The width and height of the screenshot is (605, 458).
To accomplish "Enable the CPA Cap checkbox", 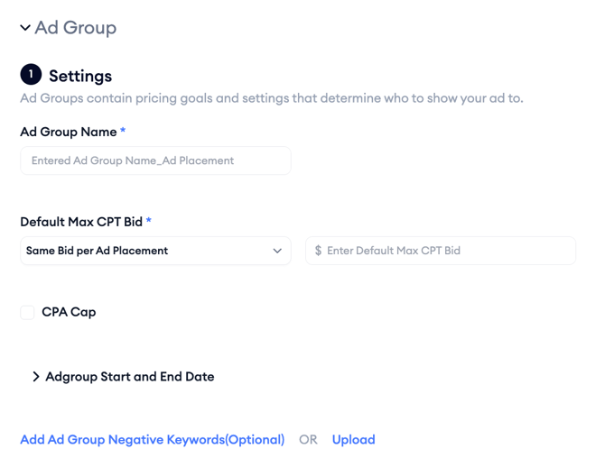I will (27, 312).
